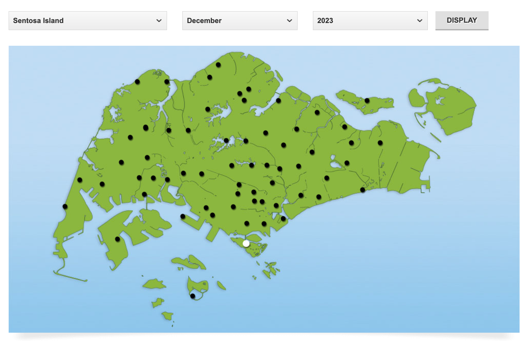
Task: Expand the month list using its chevron arrow
Action: point(289,20)
